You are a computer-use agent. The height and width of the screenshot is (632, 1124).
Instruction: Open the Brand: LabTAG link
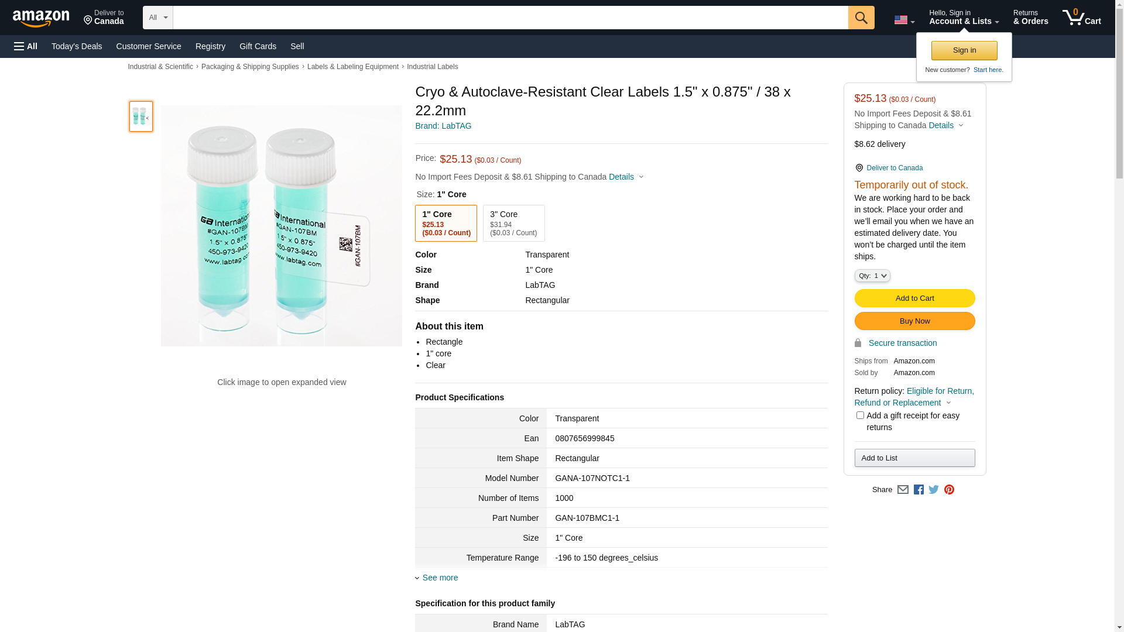[443, 126]
